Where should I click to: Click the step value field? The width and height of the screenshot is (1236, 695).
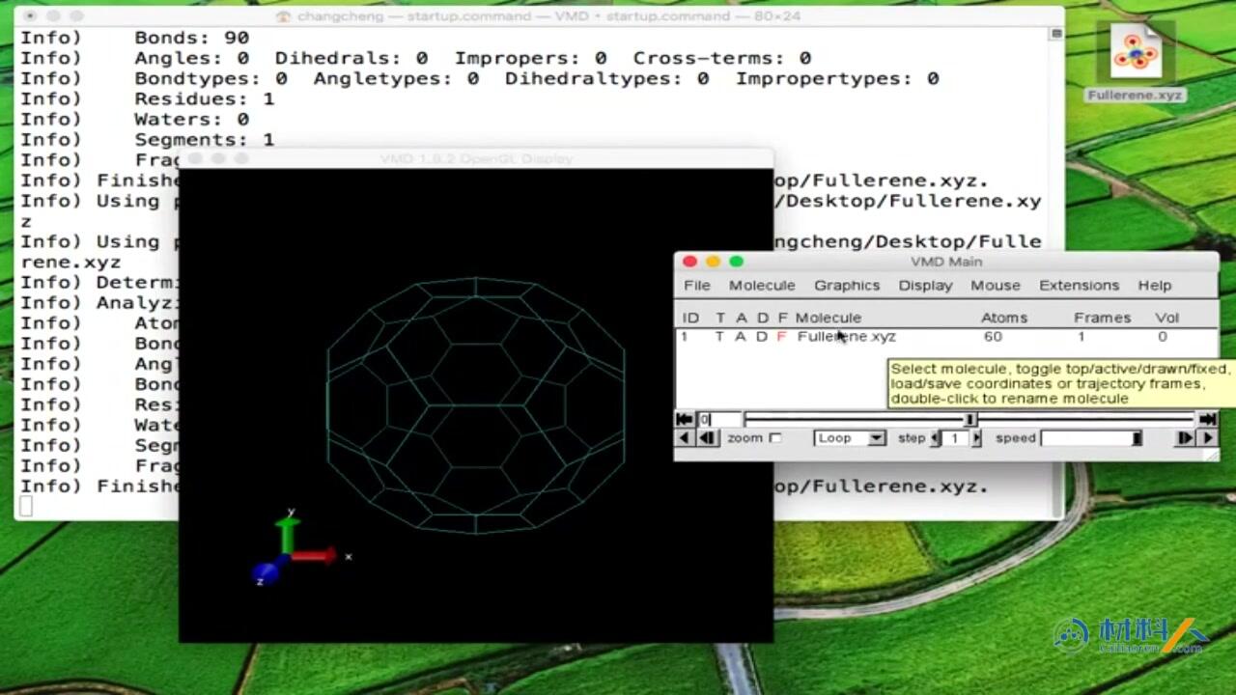[955, 438]
